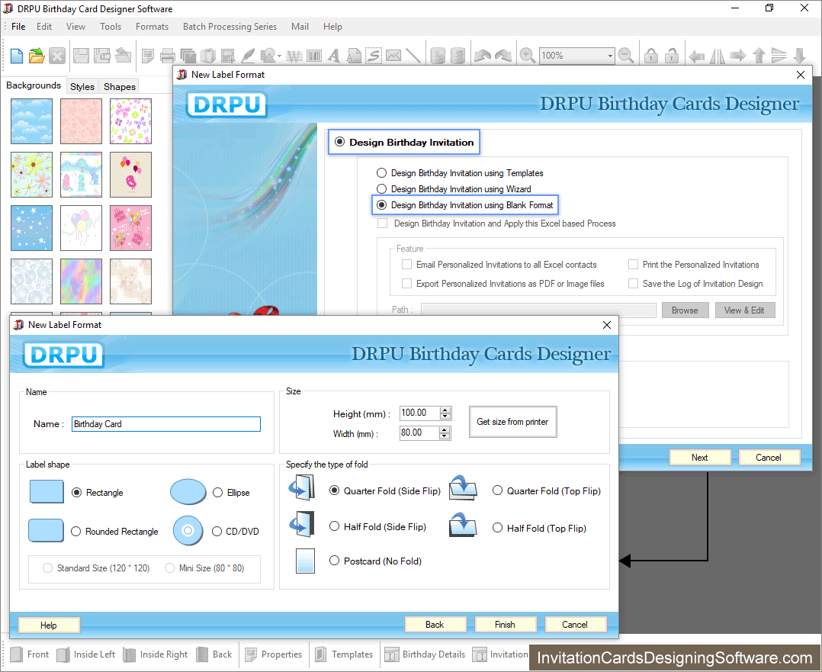Select the blue stars background thumbnail

point(31,228)
